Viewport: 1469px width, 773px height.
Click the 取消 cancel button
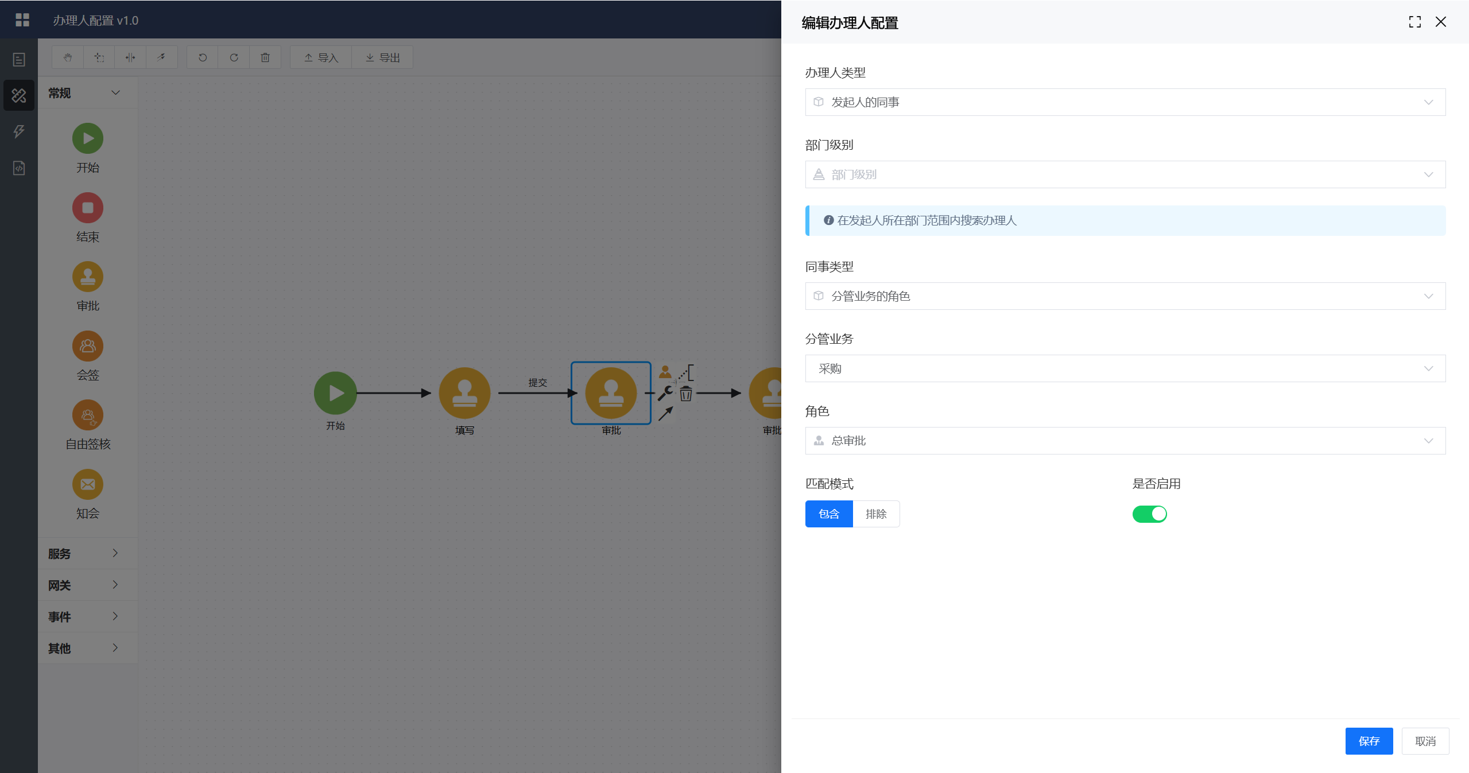pos(1425,741)
